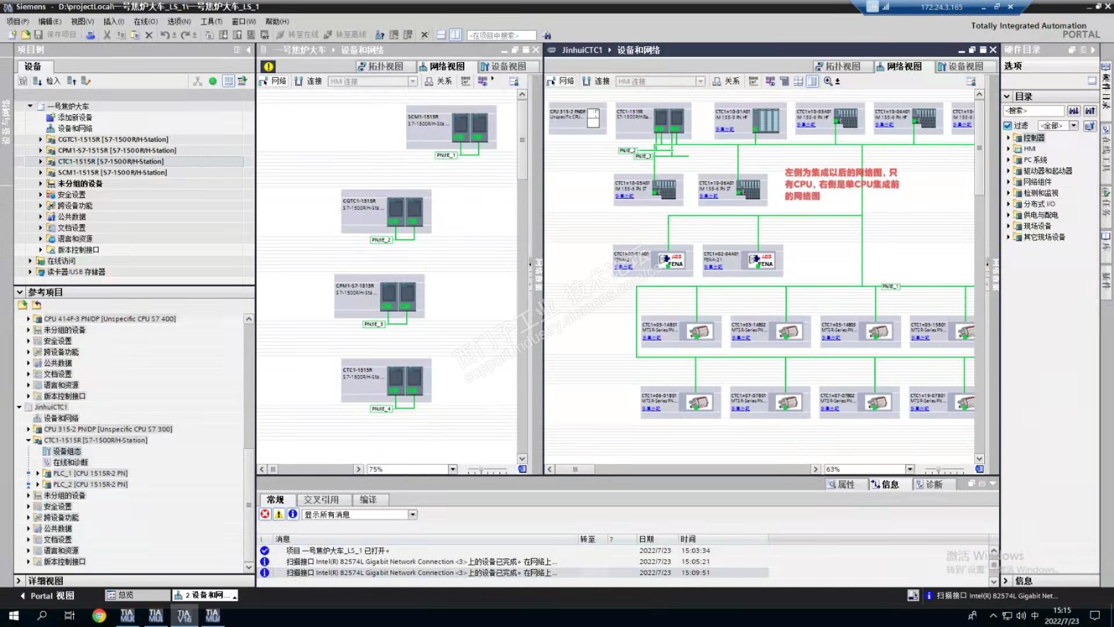Click the undo arrow icon
This screenshot has height=627, width=1114.
pos(165,35)
